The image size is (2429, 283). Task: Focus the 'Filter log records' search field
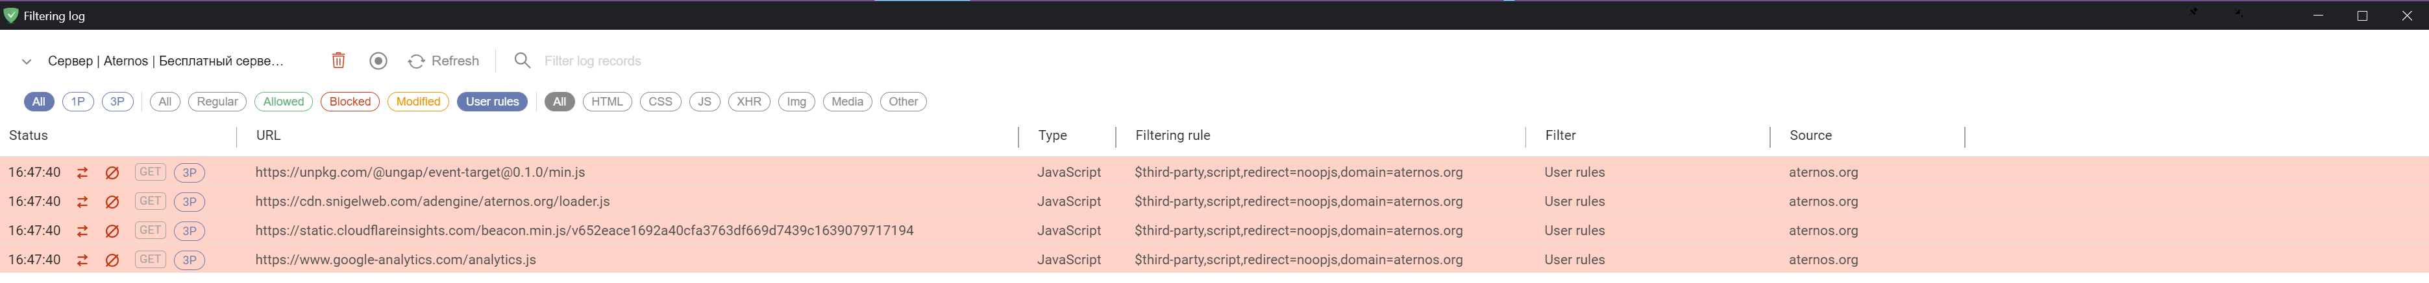click(x=592, y=61)
